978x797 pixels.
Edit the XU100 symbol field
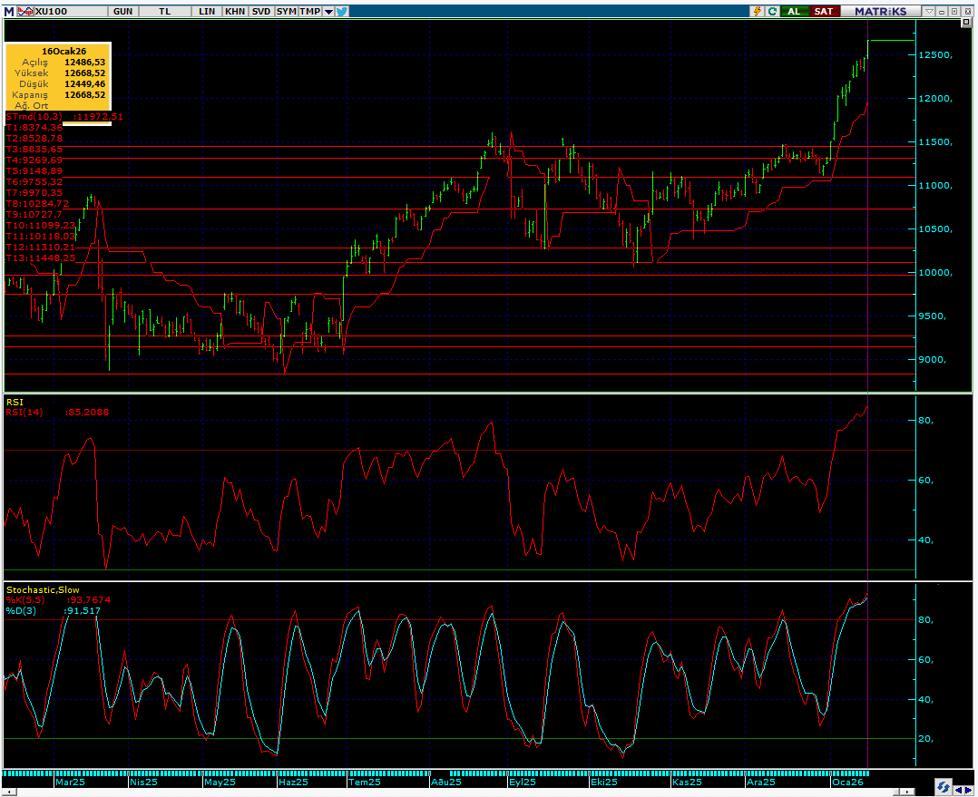pos(70,11)
